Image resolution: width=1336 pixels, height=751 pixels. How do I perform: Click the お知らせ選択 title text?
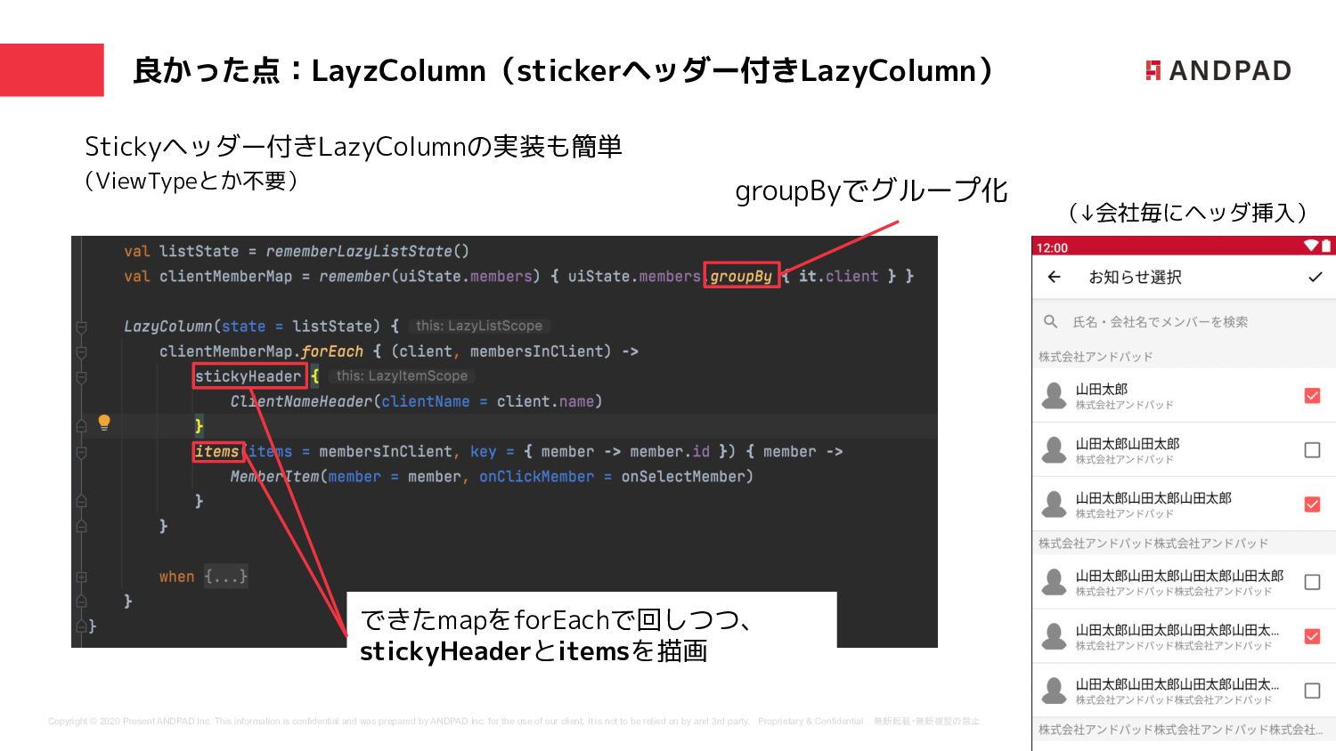[1135, 277]
